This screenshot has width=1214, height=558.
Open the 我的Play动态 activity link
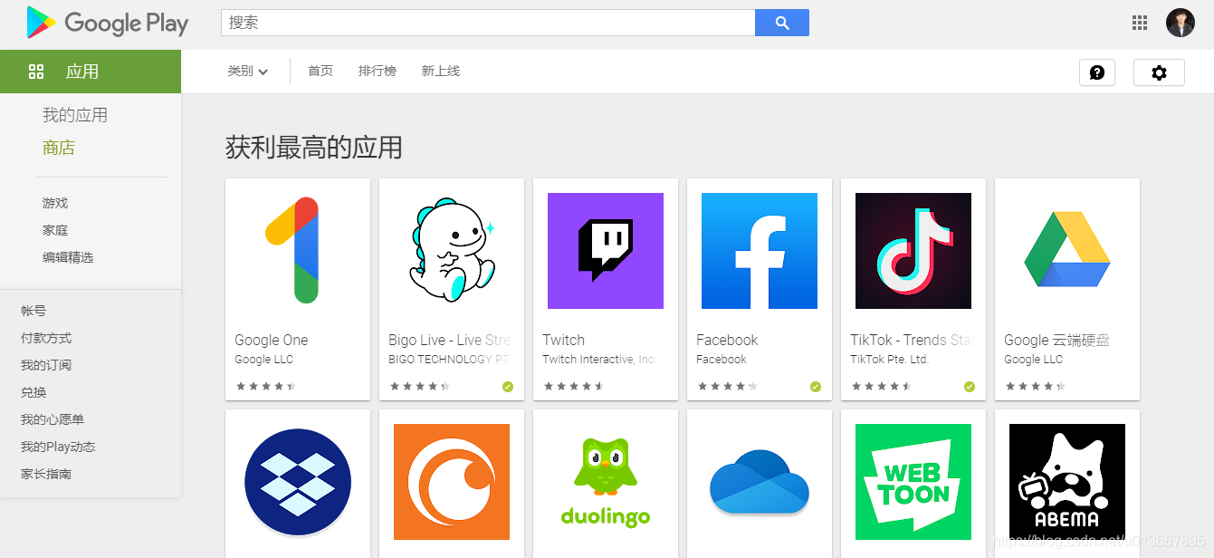(x=58, y=447)
